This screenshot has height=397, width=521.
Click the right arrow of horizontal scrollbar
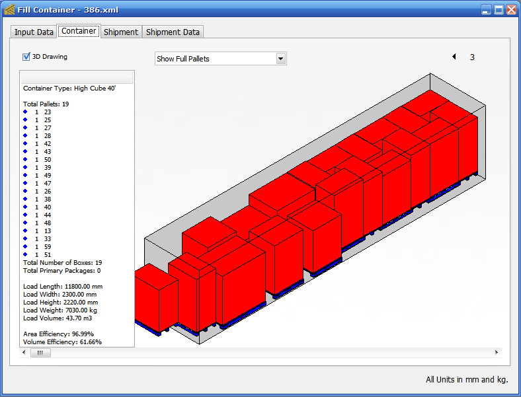(x=497, y=353)
